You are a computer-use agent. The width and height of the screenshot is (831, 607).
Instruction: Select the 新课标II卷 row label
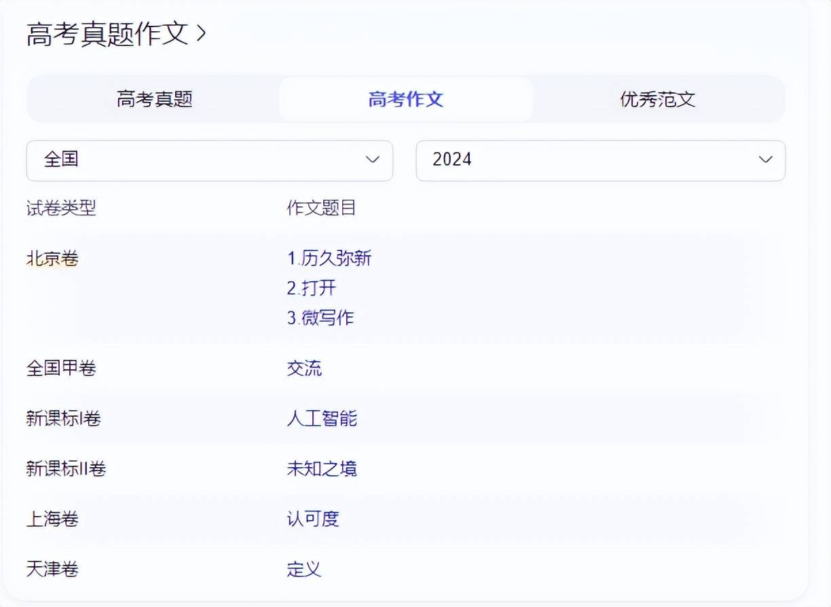(x=66, y=468)
